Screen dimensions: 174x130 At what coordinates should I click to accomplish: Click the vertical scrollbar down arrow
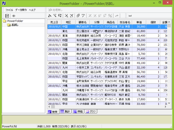click(169, 103)
